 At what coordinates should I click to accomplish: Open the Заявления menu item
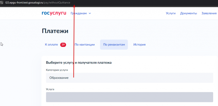(209, 13)
